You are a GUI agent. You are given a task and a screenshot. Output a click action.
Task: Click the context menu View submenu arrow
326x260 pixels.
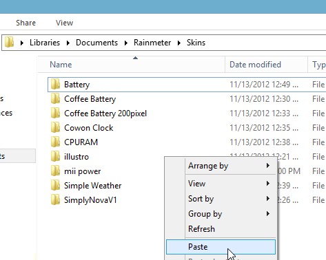point(268,184)
